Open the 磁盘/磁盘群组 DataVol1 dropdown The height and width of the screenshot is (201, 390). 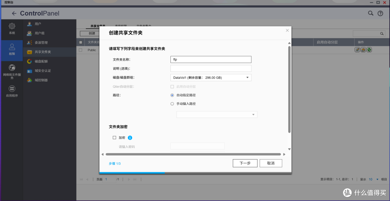[x=211, y=78]
